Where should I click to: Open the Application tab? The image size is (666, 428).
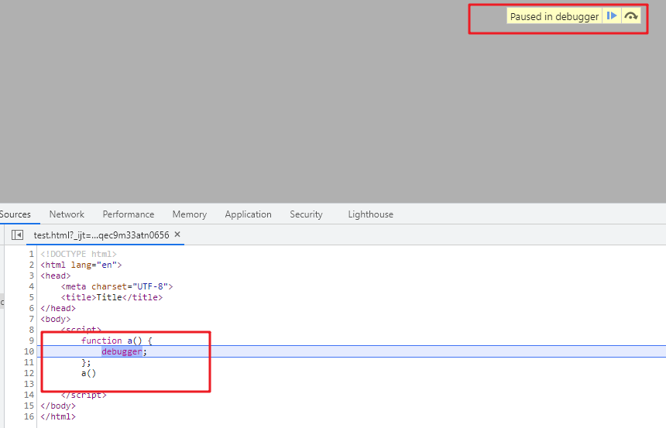click(248, 214)
